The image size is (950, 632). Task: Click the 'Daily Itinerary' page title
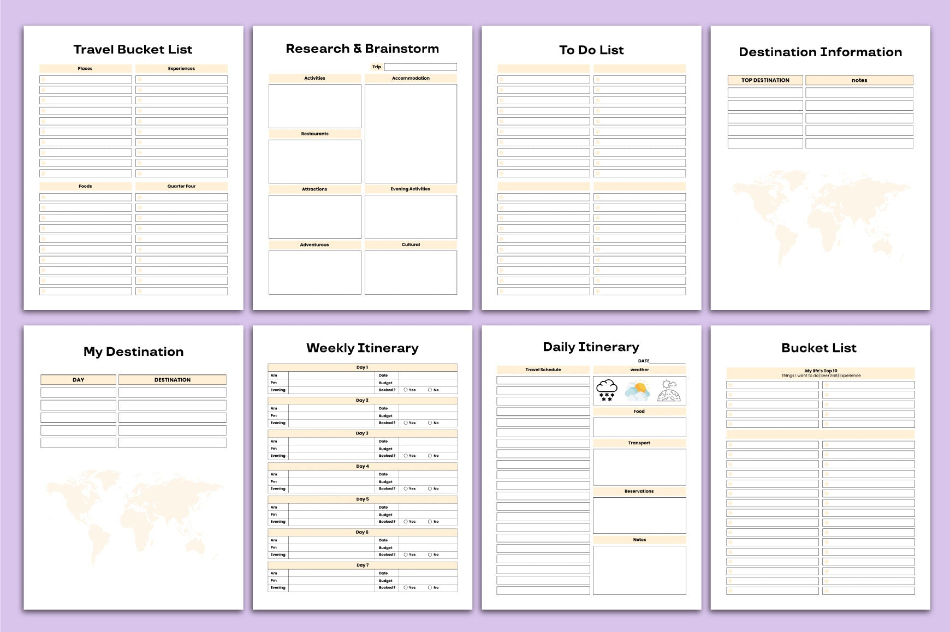coord(591,347)
